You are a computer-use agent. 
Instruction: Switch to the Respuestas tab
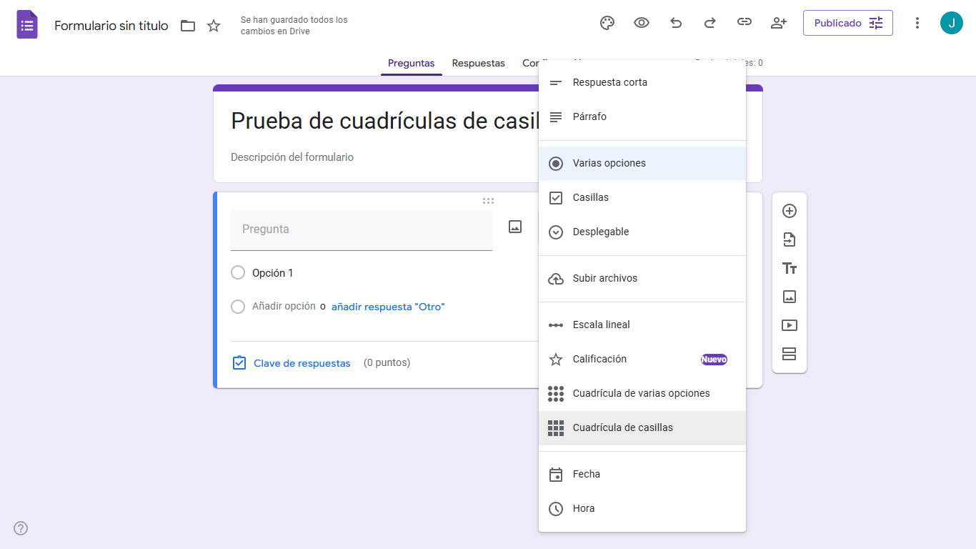(x=478, y=63)
